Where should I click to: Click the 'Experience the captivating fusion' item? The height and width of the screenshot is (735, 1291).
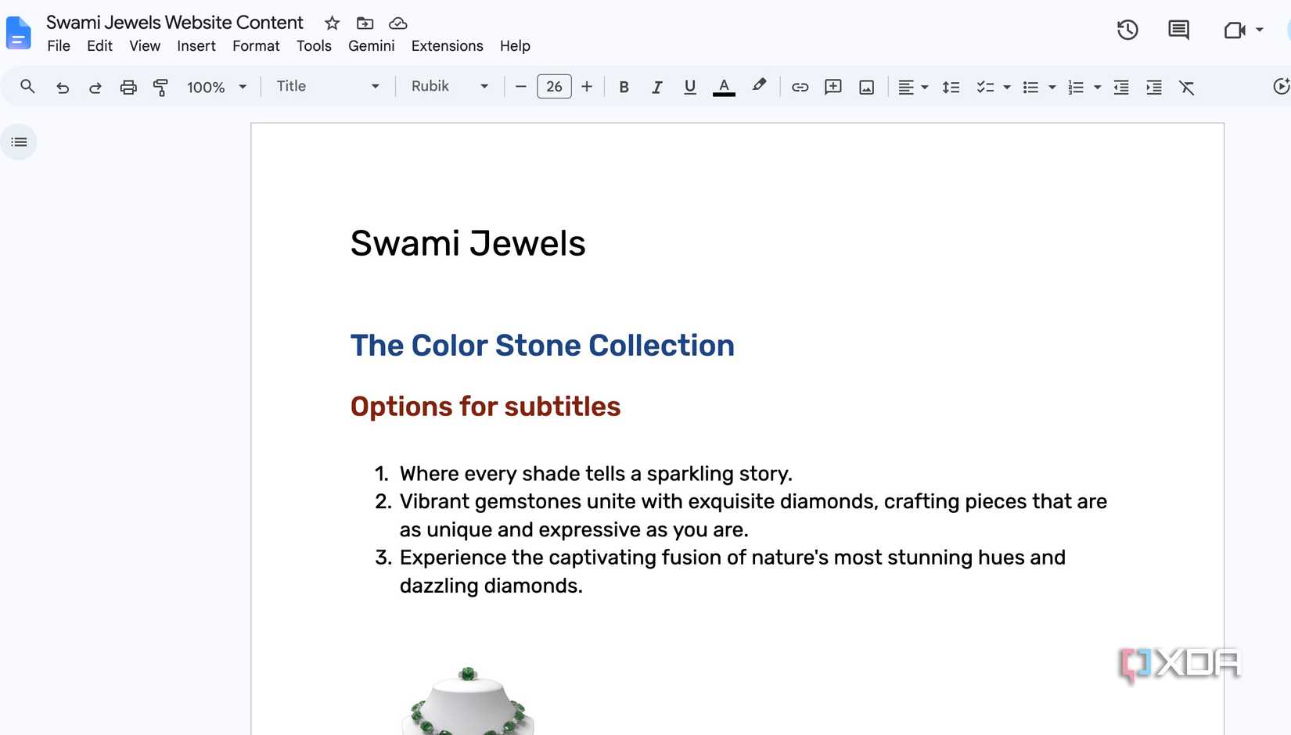coord(732,572)
